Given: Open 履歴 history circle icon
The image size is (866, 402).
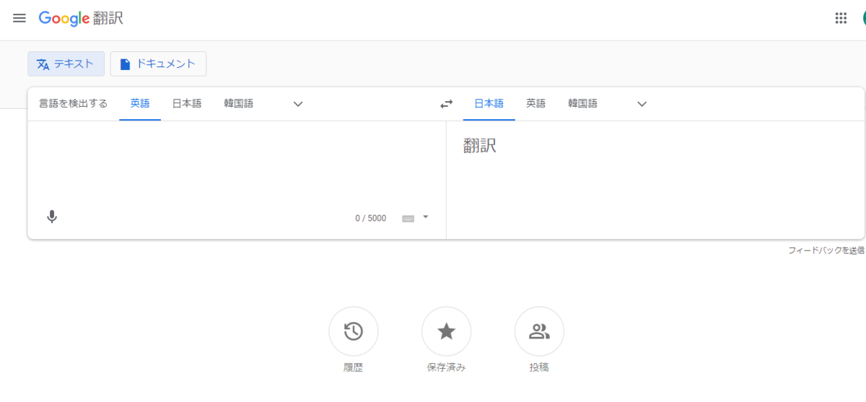Looking at the screenshot, I should click(353, 331).
